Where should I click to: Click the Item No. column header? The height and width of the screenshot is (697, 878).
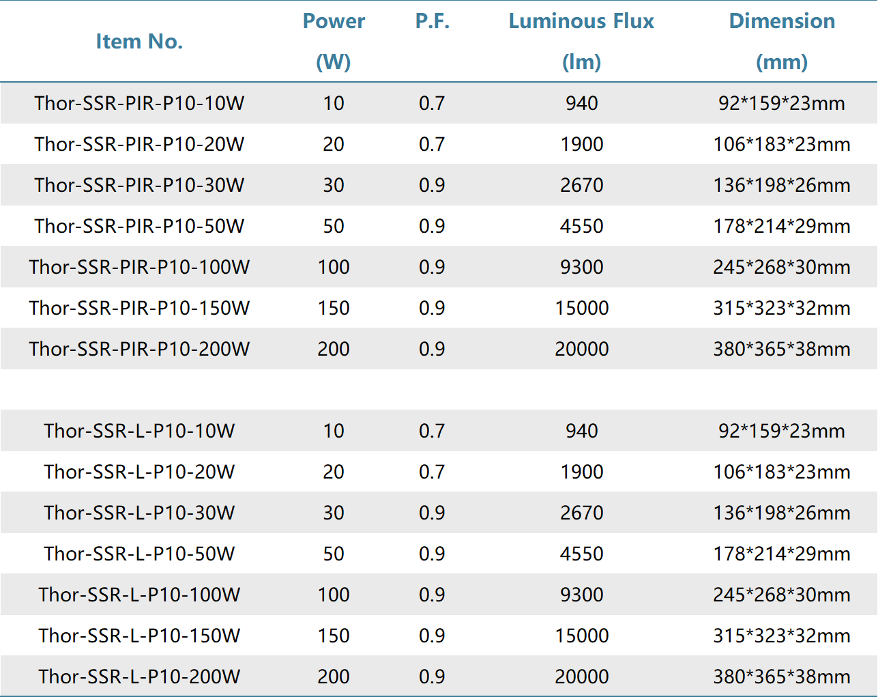pos(139,42)
